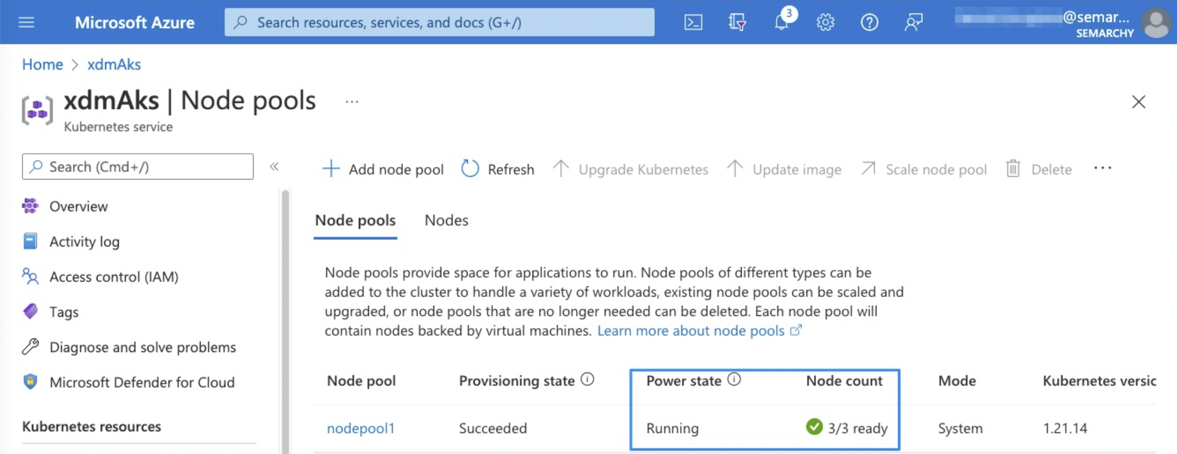Click Delete in the toolbar

click(x=1038, y=169)
